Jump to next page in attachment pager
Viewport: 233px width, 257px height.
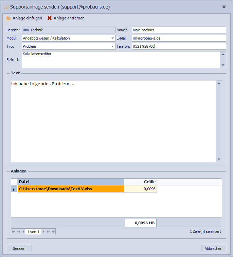click(48, 232)
